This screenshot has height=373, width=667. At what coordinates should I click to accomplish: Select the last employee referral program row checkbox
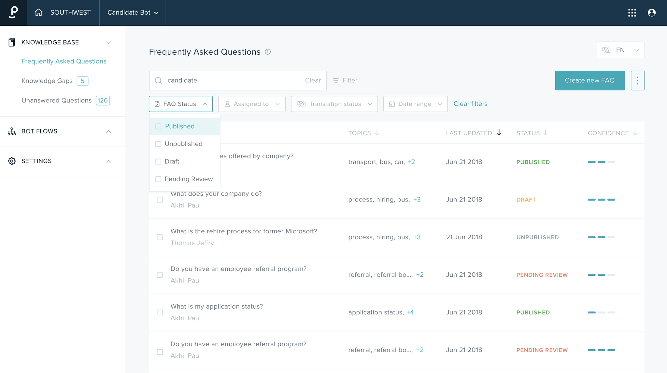160,352
